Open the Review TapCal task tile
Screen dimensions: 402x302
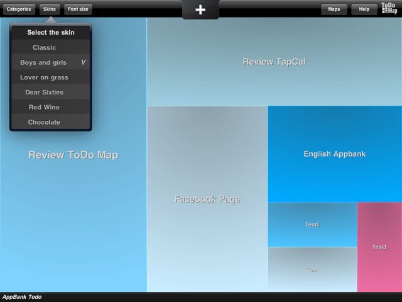(274, 62)
